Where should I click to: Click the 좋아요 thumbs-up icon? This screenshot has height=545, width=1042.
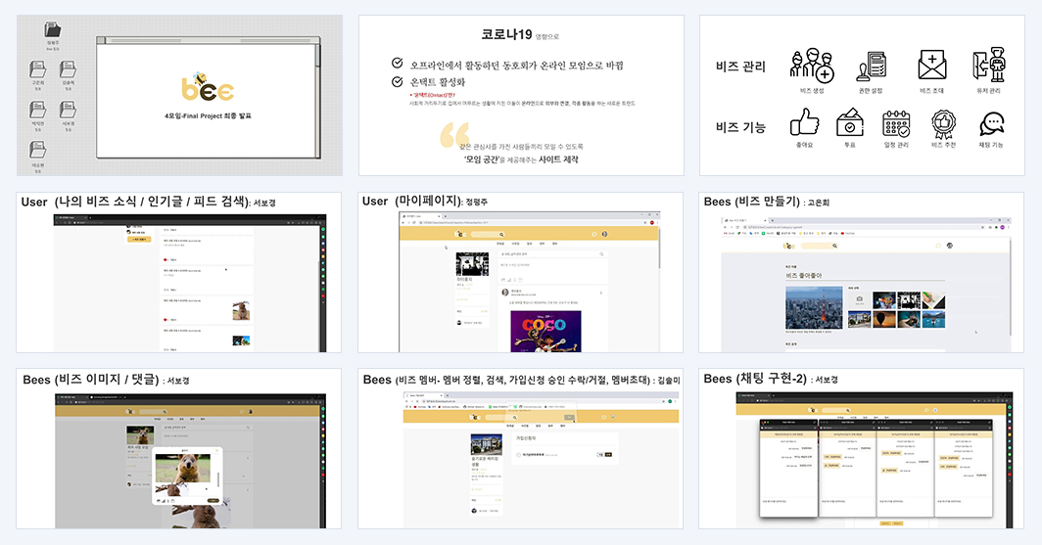(804, 123)
